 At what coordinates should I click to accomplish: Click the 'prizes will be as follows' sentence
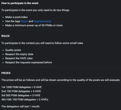(x=61, y=80)
